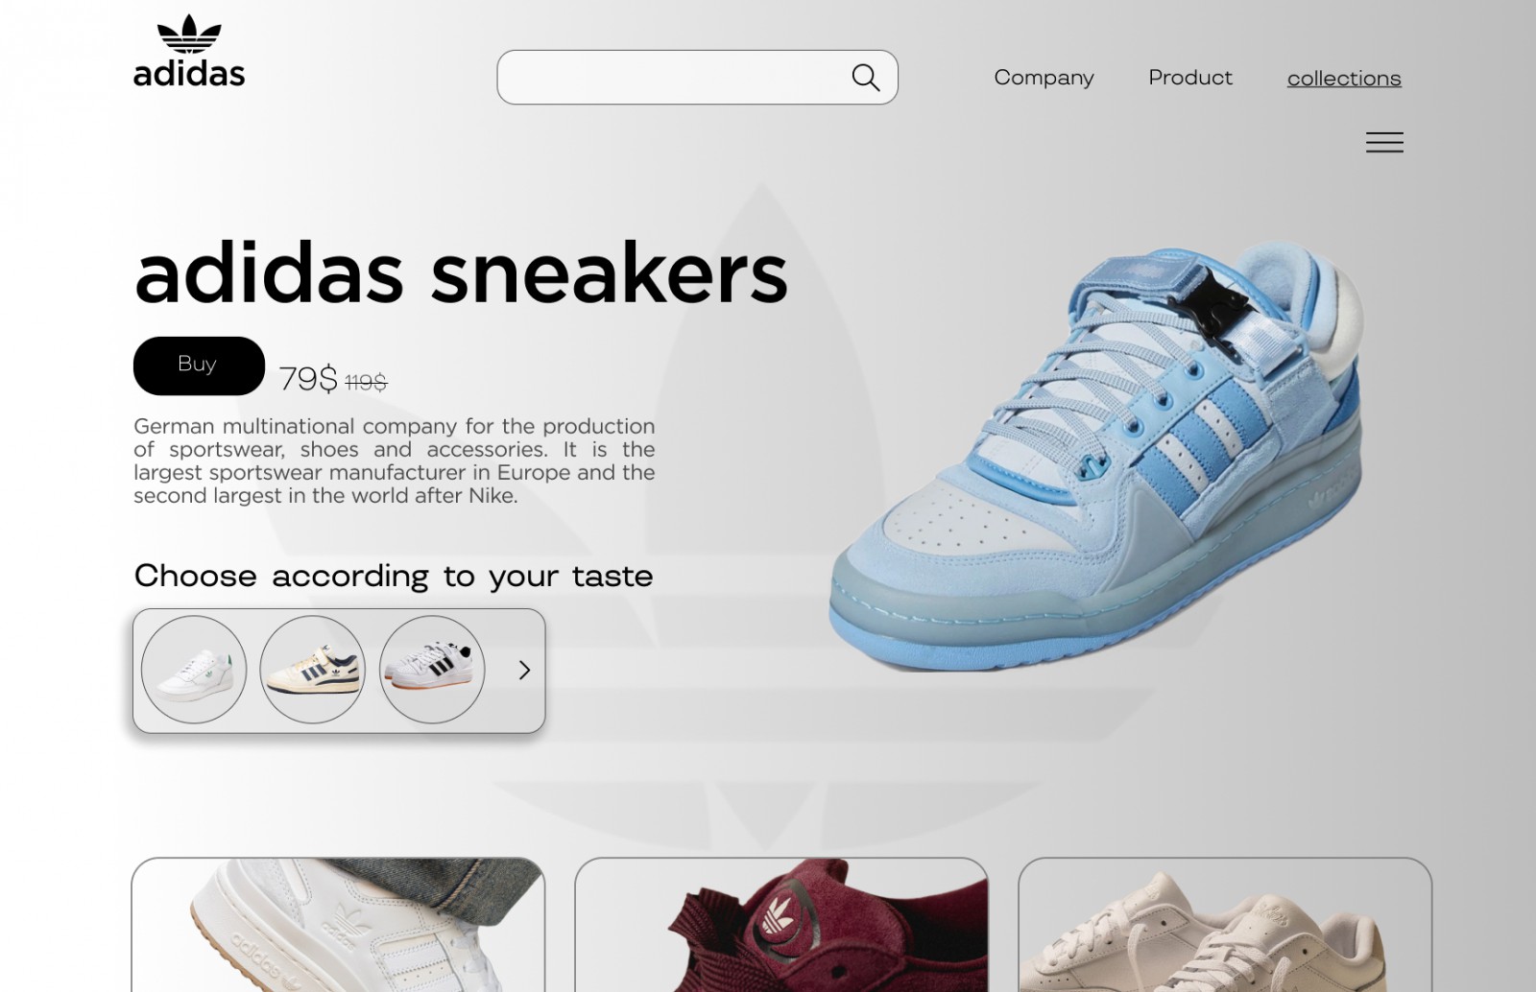Click the magnifying glass search icon
The height and width of the screenshot is (992, 1536).
tap(866, 78)
